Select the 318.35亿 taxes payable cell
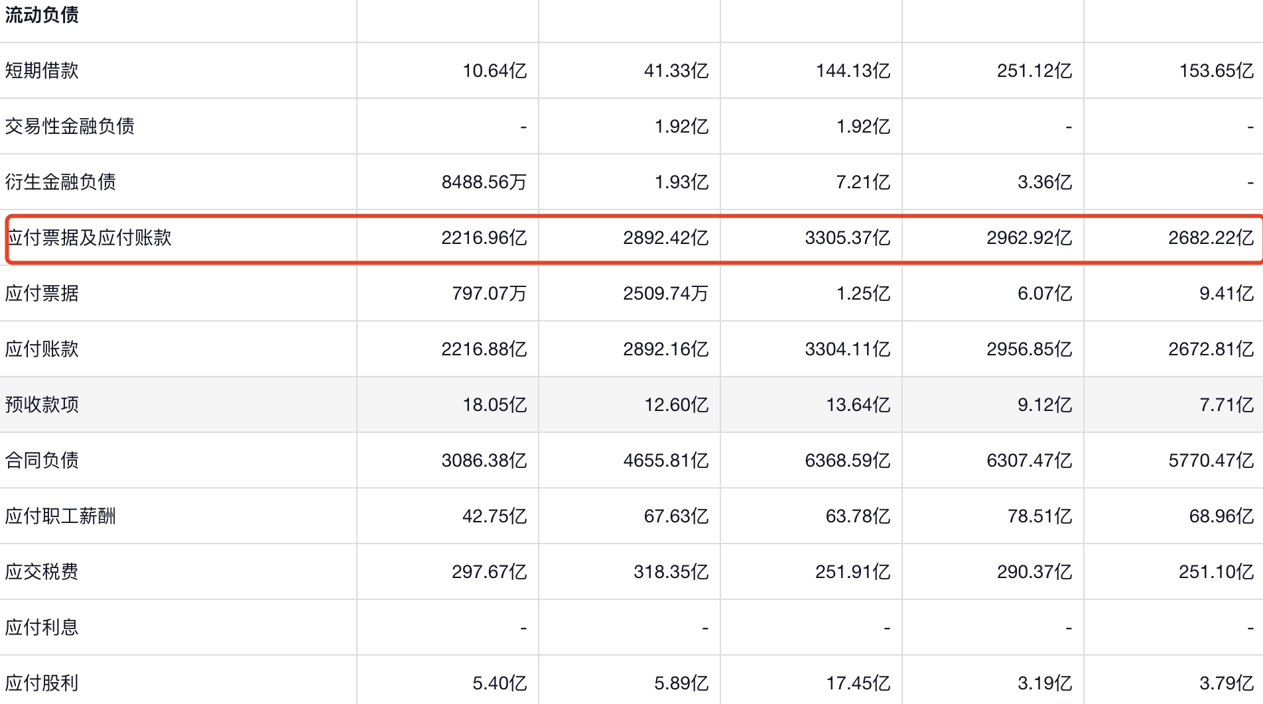This screenshot has height=704, width=1263. [671, 571]
